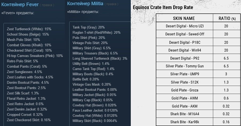Click the Контейнер Fever heading link
Image resolution: width=241 pixels, height=126 pixels.
click(20, 5)
